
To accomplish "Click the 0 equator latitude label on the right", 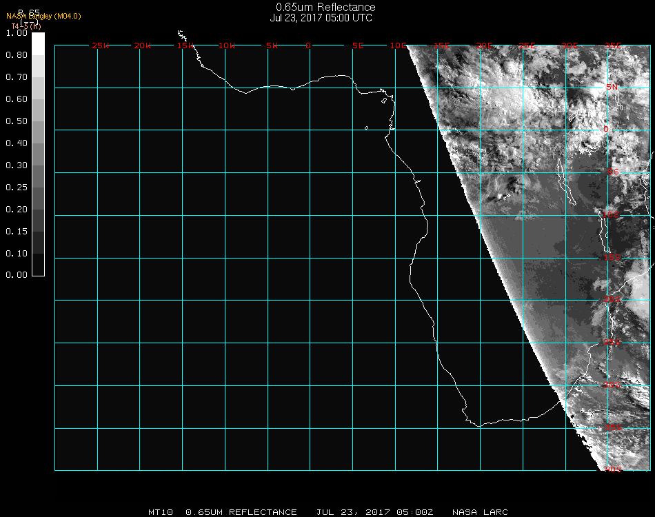I will (606, 129).
